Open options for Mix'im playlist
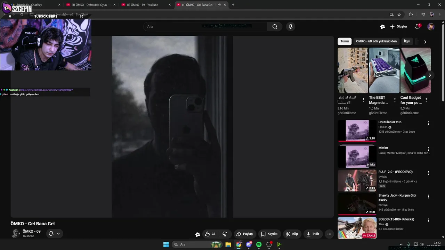 point(428,149)
